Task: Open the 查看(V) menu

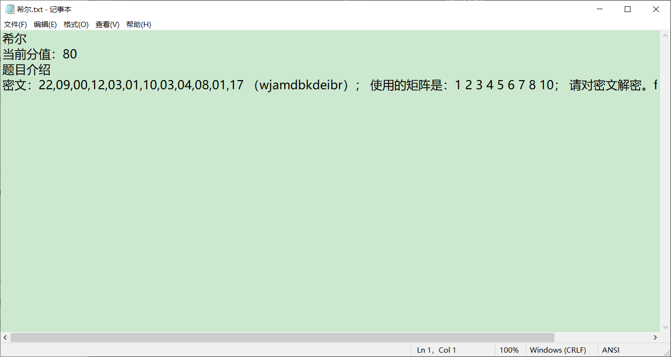Action: [107, 25]
